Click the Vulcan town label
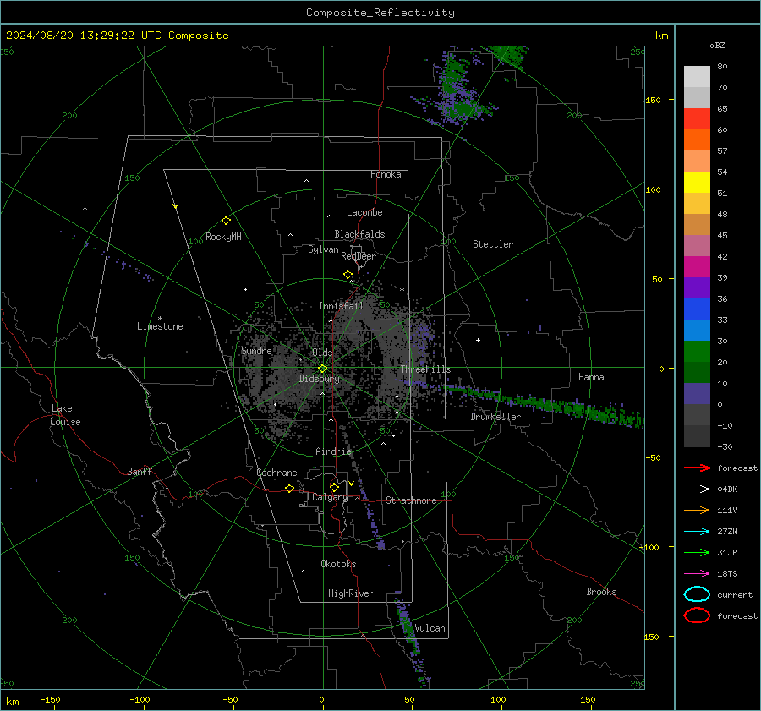The width and height of the screenshot is (761, 711). [430, 628]
